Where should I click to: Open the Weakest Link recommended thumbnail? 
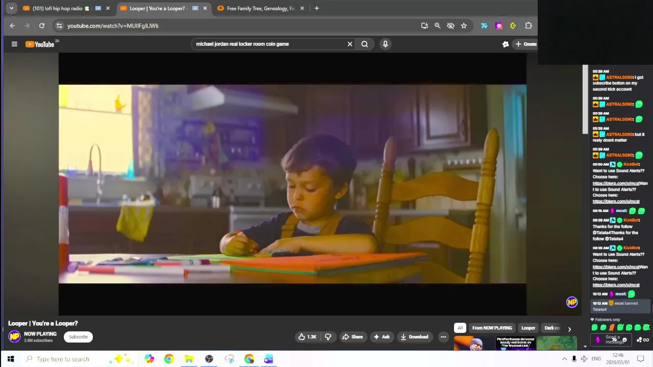[x=515, y=344]
